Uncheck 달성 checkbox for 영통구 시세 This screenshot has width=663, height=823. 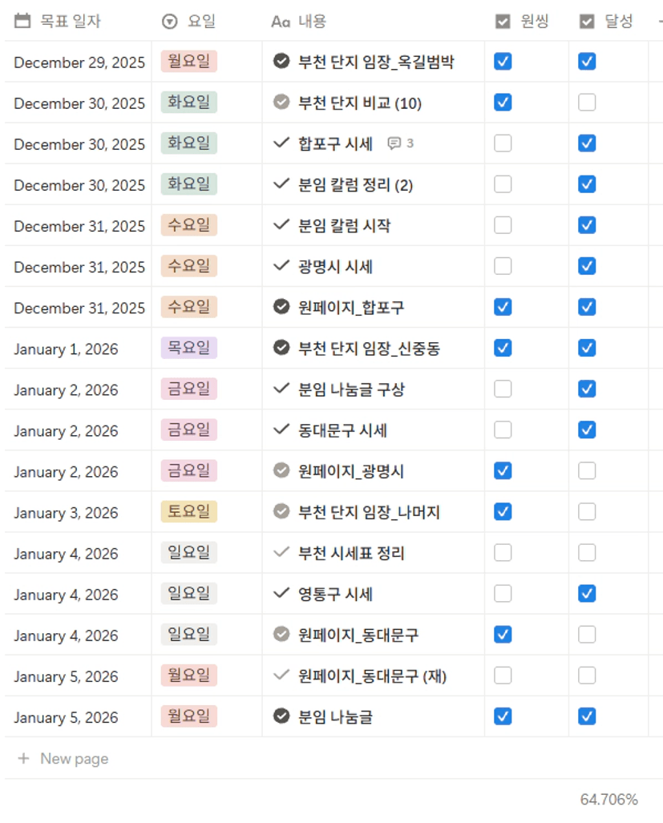click(587, 594)
